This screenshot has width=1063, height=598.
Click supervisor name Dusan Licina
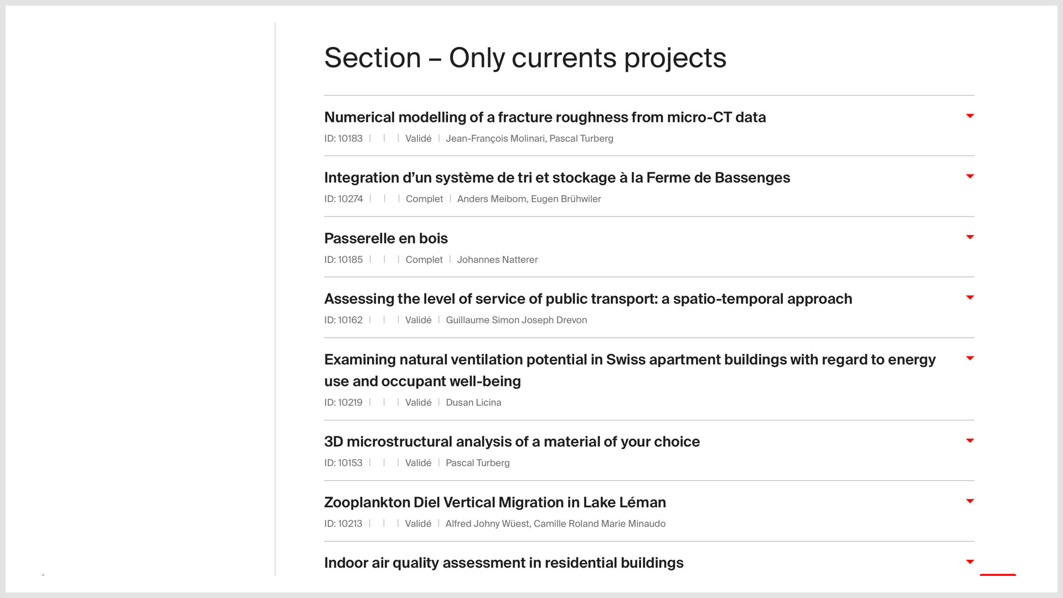point(473,403)
